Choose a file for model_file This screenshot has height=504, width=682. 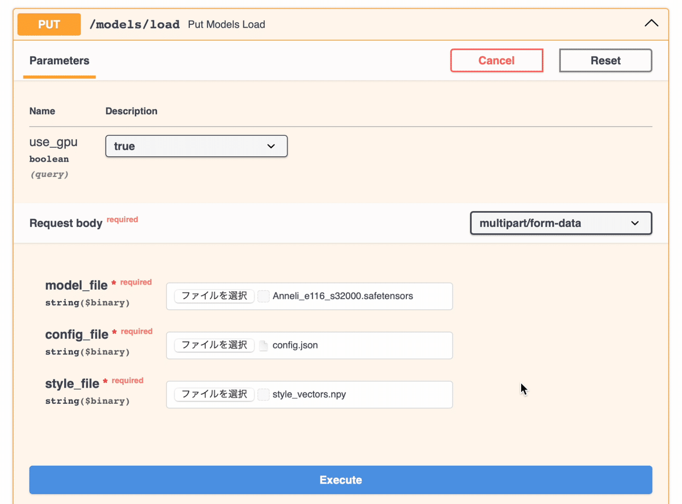(x=214, y=296)
